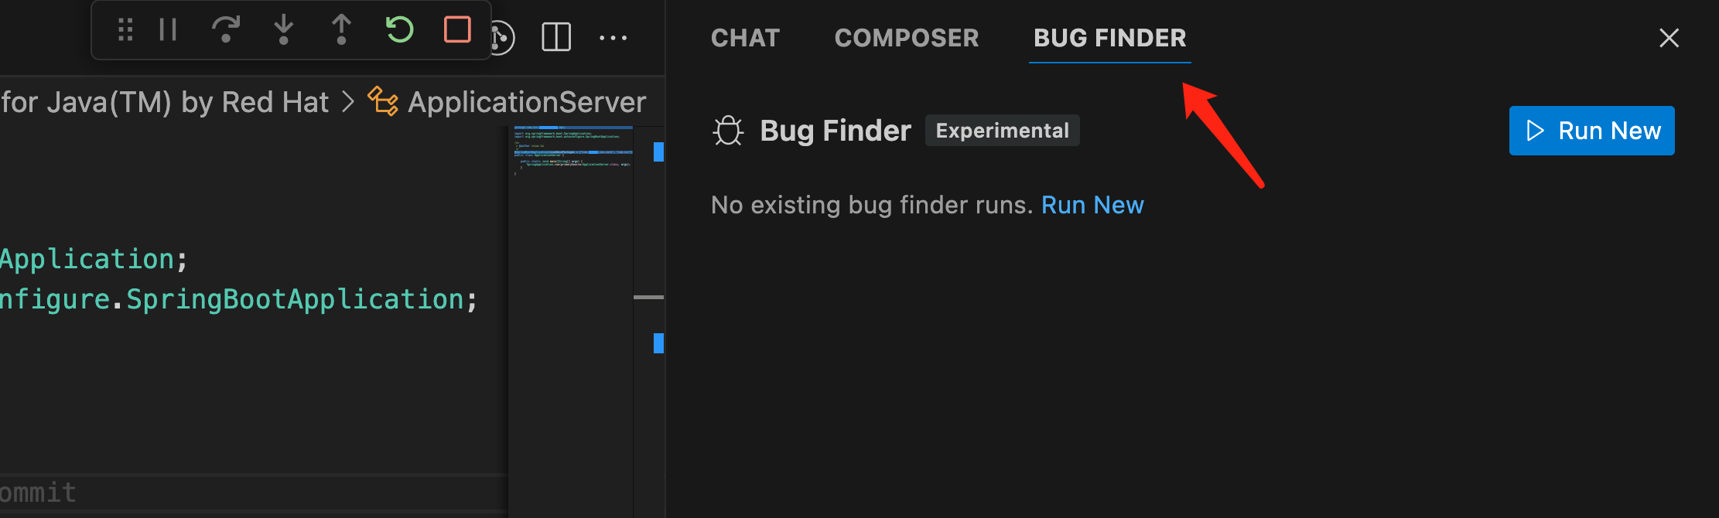
Task: Expand the breadcrumb chevron after Red Hat
Action: coord(348,102)
